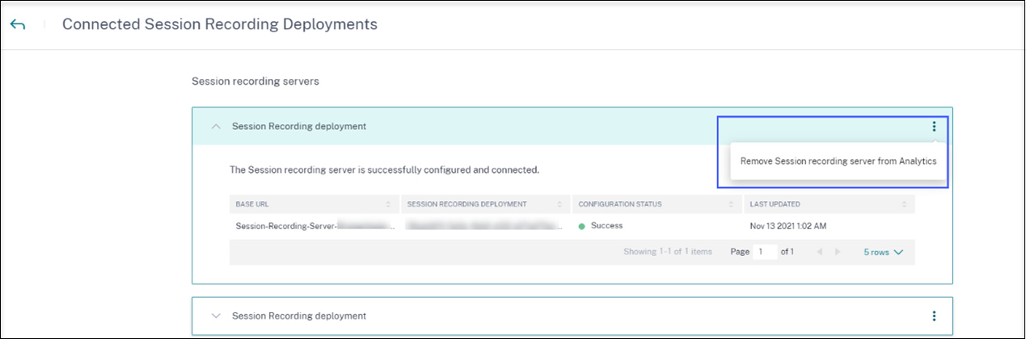The width and height of the screenshot is (1026, 339).
Task: Go to next page arrow
Action: pos(838,252)
